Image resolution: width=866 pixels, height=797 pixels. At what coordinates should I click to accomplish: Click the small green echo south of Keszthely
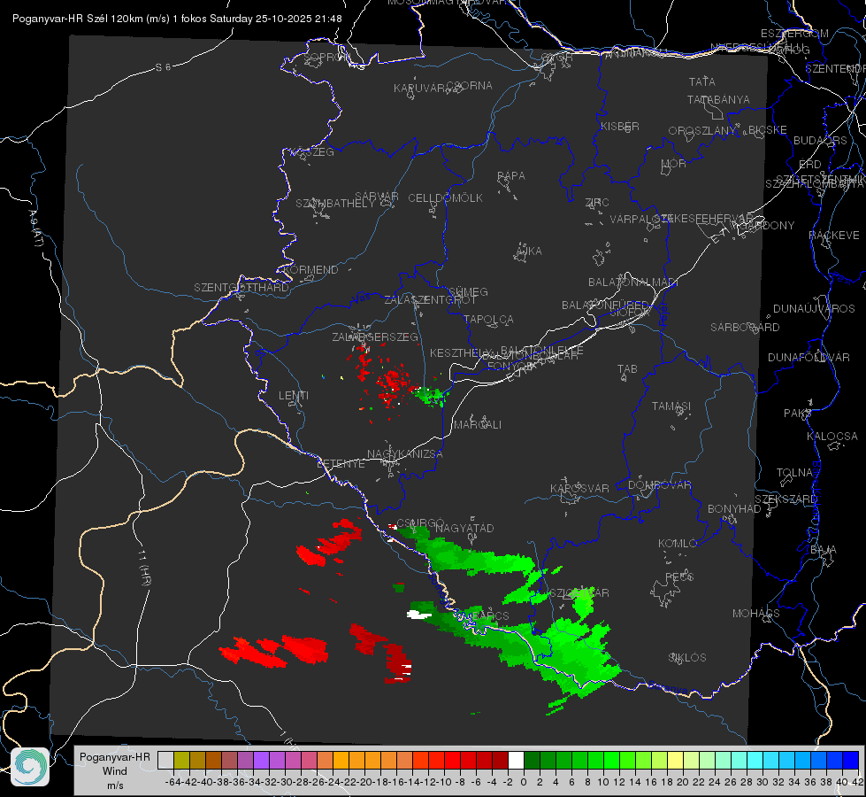tap(430, 396)
